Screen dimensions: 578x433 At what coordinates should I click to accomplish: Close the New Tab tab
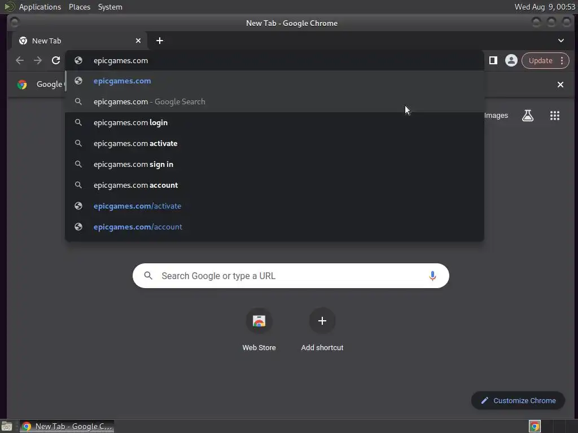click(138, 41)
